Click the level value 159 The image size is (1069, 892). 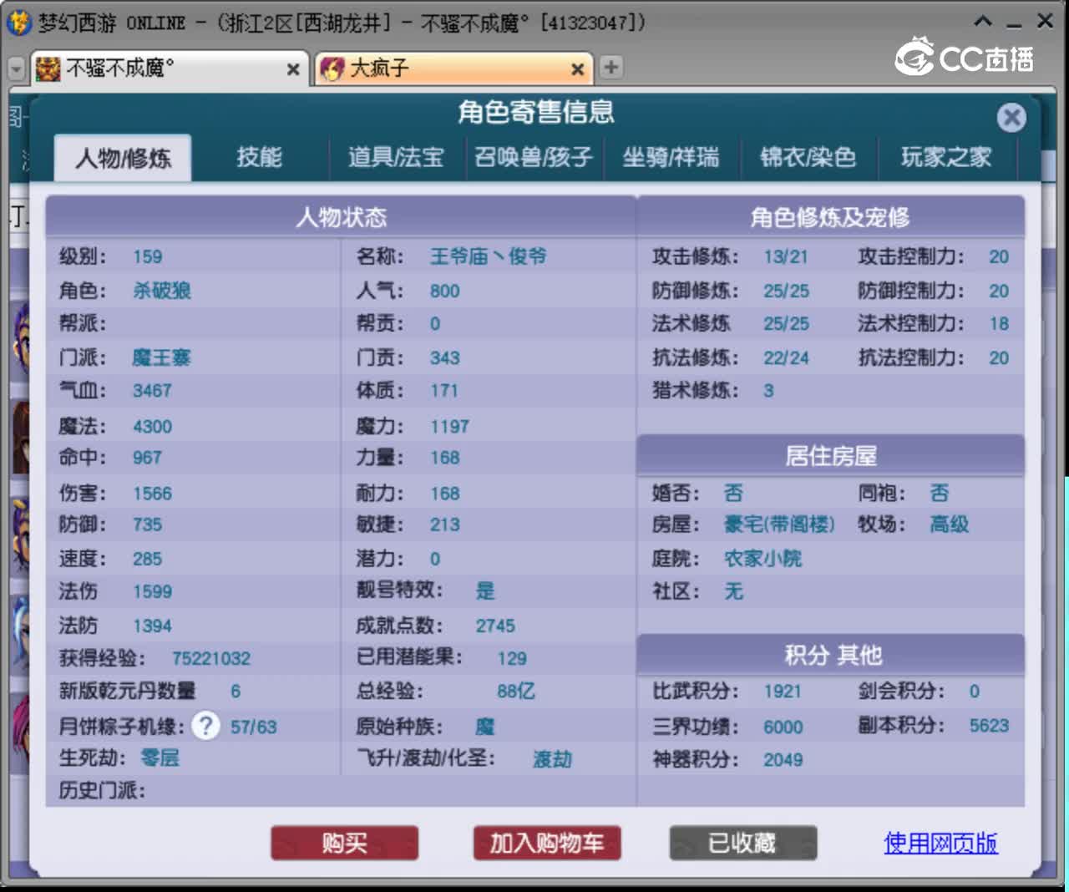(148, 257)
